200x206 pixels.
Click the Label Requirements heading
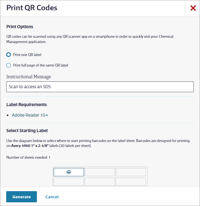tap(26, 105)
